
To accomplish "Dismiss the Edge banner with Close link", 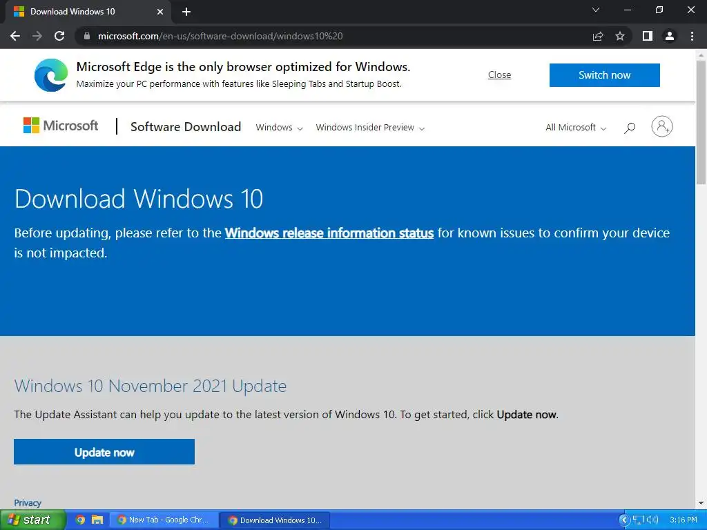I will click(500, 75).
